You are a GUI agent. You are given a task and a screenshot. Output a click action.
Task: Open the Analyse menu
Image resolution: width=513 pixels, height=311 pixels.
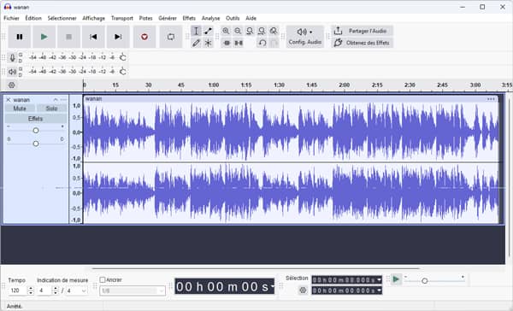click(x=210, y=18)
